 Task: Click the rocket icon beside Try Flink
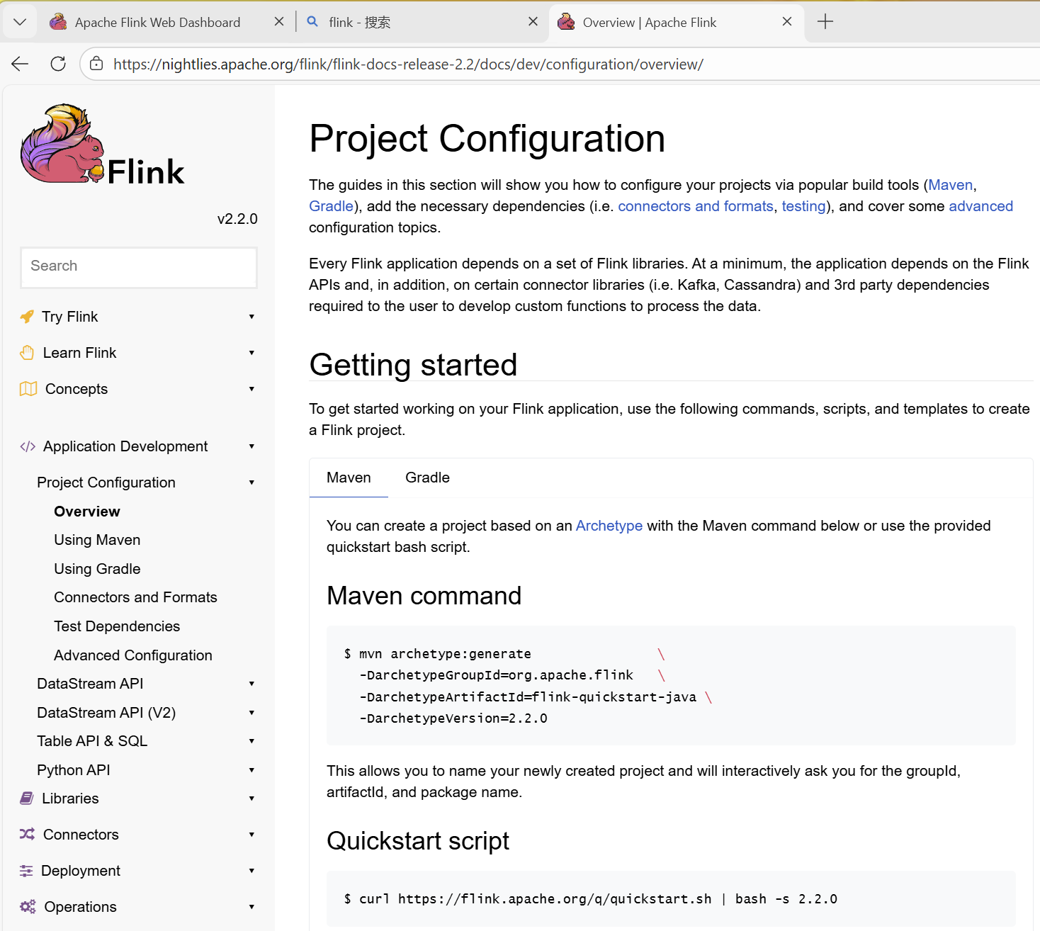[x=27, y=317]
